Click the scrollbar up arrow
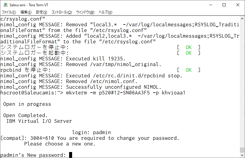Screen dimensions: 245x158 point(242,19)
